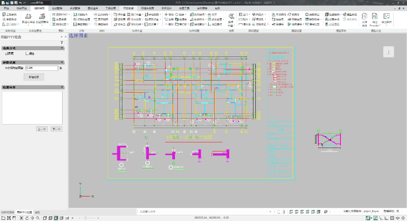The height and width of the screenshot is (221, 407).
Task: Click the 下一个 button
Action: pyautogui.click(x=56, y=129)
